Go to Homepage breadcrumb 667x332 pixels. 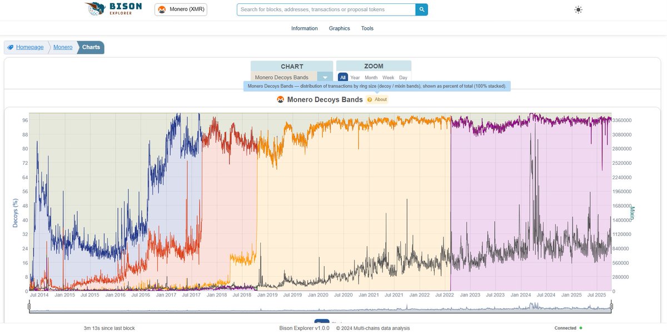(x=29, y=47)
